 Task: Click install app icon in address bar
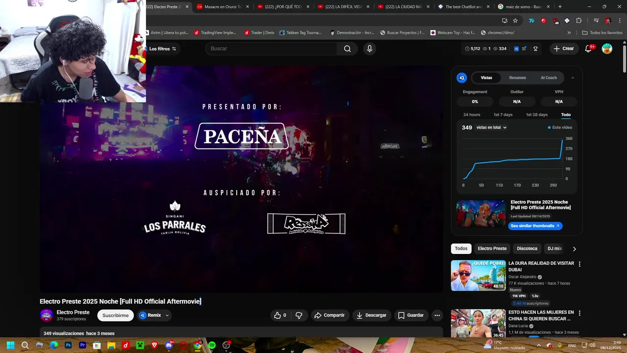pos(505,21)
